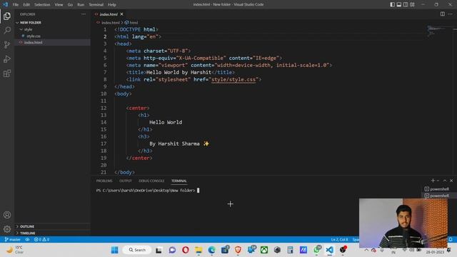Click line number 12 in the gutter
Viewport: 457px width, 257px height.
click(104, 108)
